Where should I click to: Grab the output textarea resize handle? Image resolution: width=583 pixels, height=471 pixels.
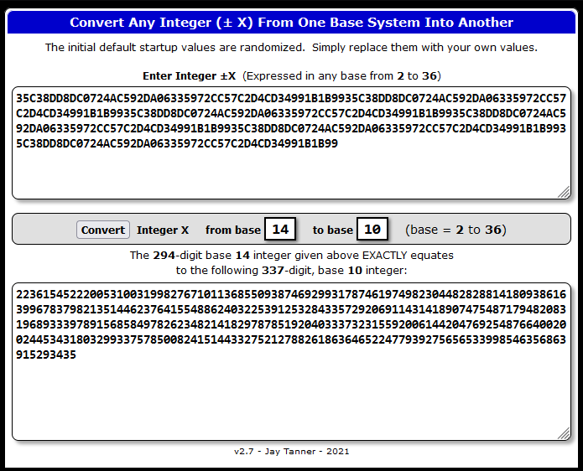564,434
